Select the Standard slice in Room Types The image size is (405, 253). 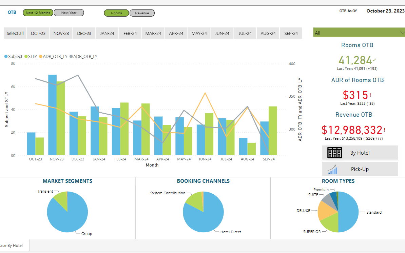click(349, 212)
